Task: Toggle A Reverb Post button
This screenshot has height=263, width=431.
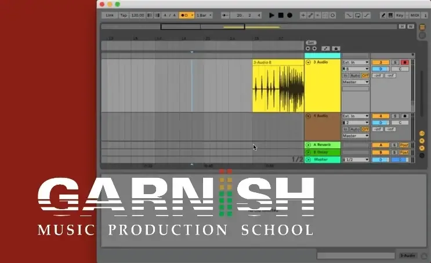Action: (404, 145)
